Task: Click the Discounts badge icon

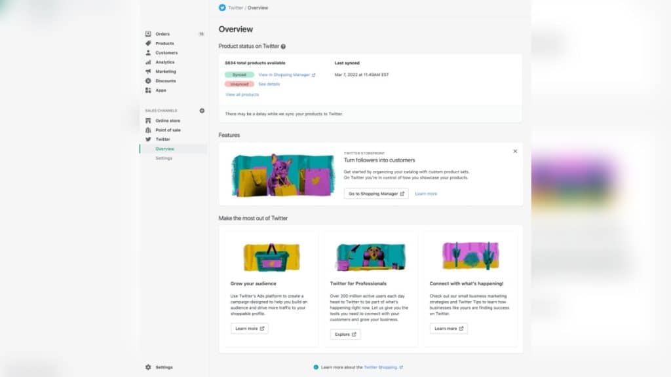Action: click(x=148, y=81)
